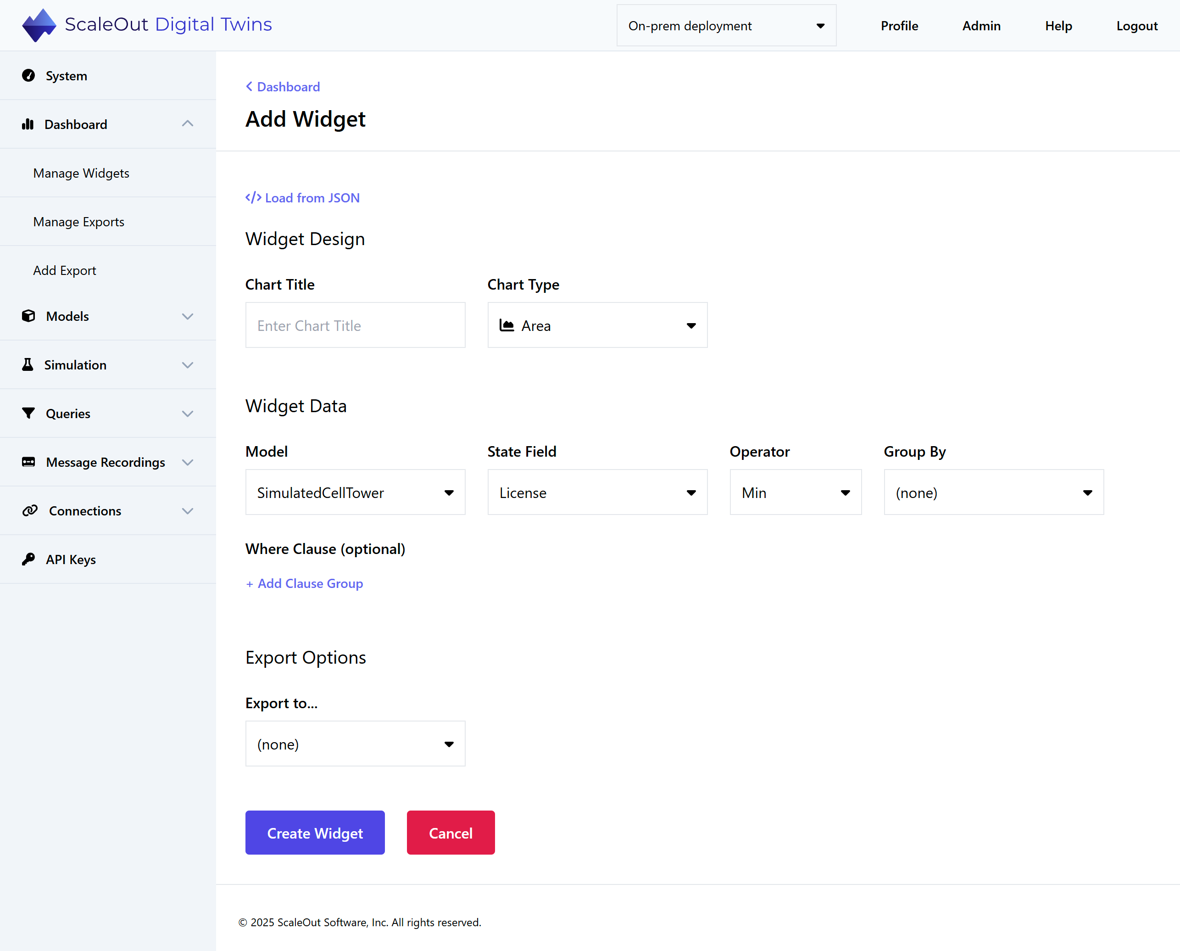
Task: Open Admin in the top navigation
Action: click(981, 26)
